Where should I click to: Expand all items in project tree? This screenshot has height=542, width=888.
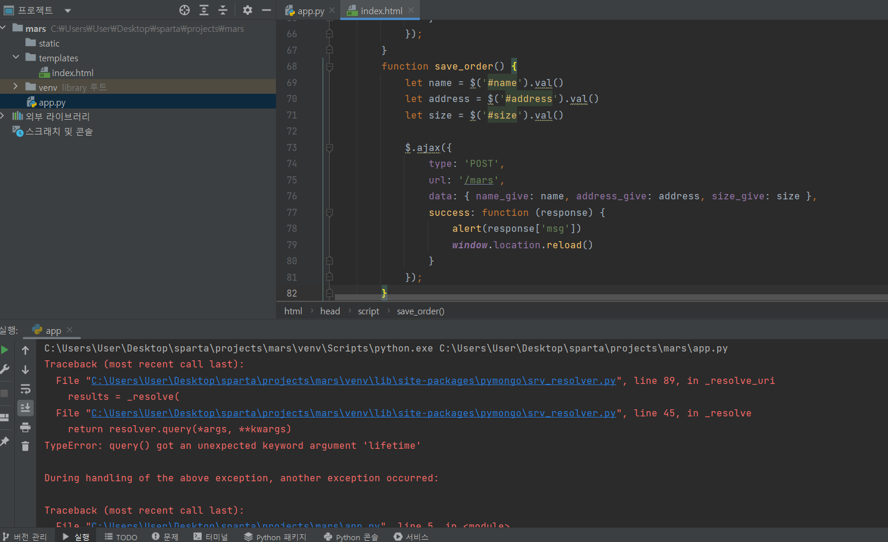pos(204,10)
